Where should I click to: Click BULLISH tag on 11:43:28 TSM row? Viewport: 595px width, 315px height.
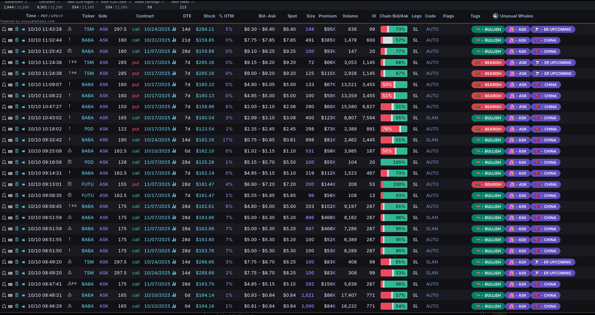tap(488, 29)
